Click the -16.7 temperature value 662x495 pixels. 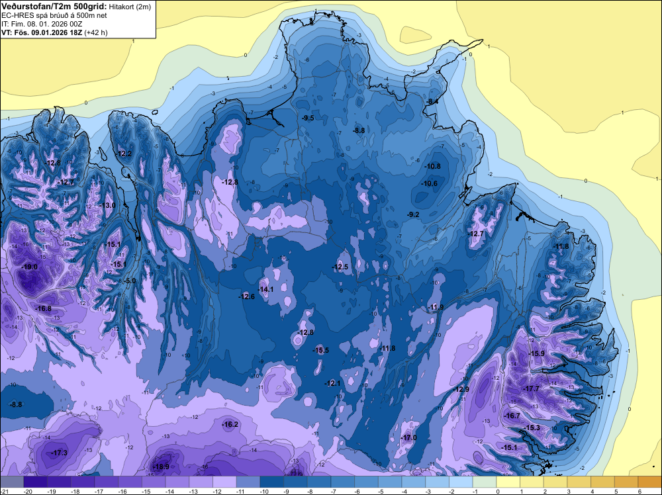point(512,416)
